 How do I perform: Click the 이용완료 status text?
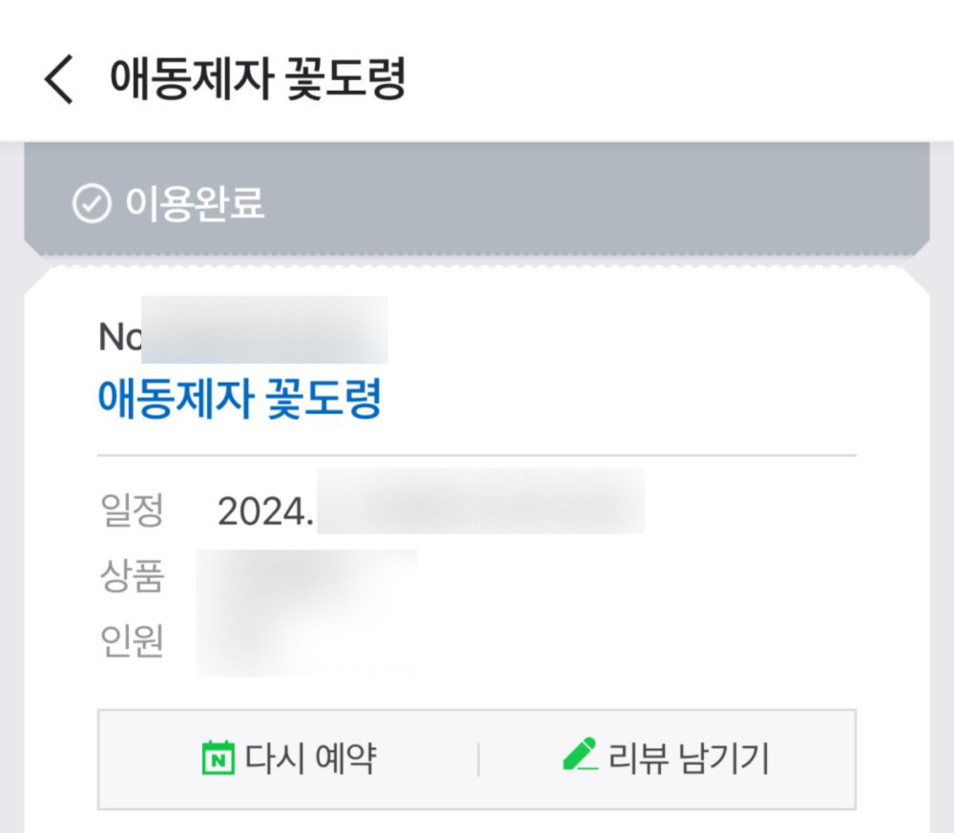pos(195,204)
